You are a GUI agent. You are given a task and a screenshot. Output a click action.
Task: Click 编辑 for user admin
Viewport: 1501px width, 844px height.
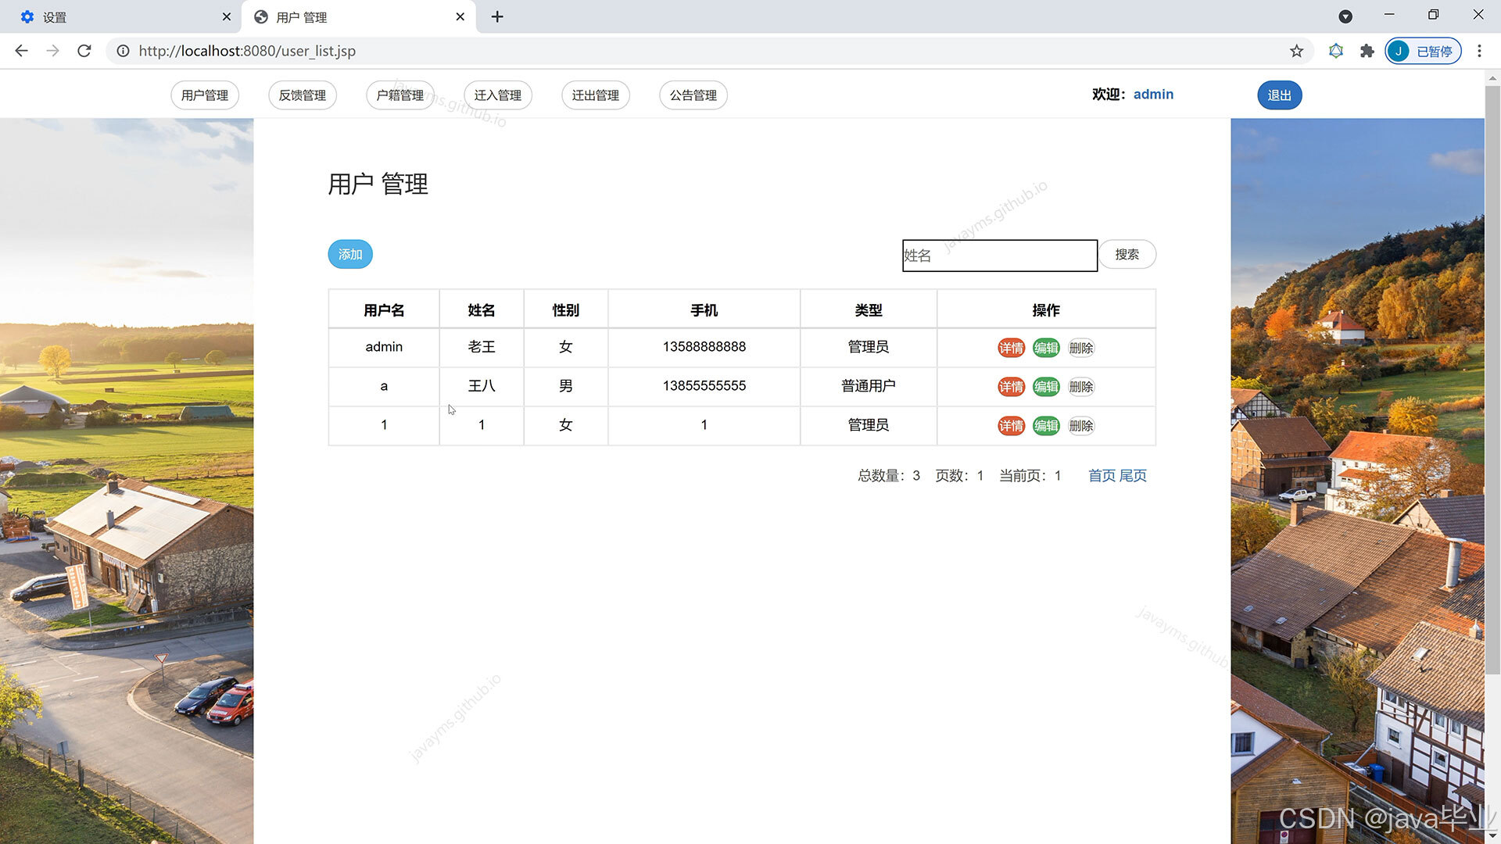click(1046, 348)
